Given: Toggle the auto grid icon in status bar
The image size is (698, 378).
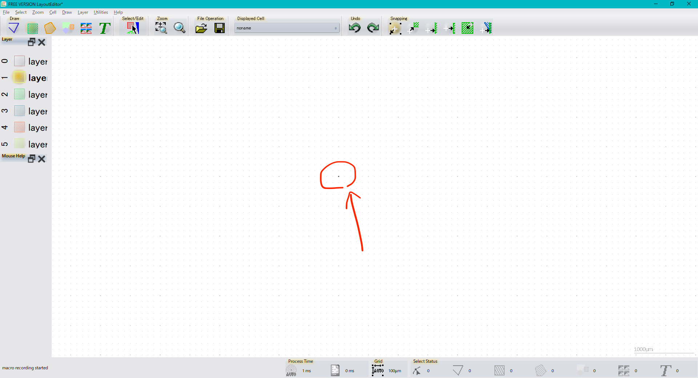Looking at the screenshot, I should pyautogui.click(x=378, y=370).
